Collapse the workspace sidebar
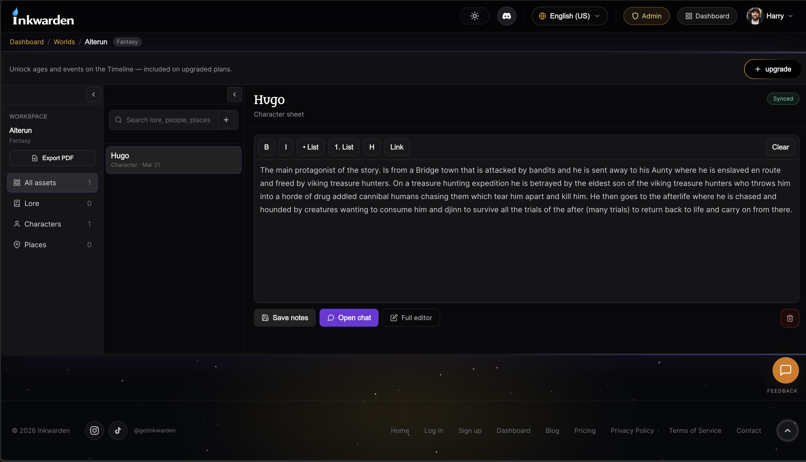The width and height of the screenshot is (806, 462). (x=93, y=95)
